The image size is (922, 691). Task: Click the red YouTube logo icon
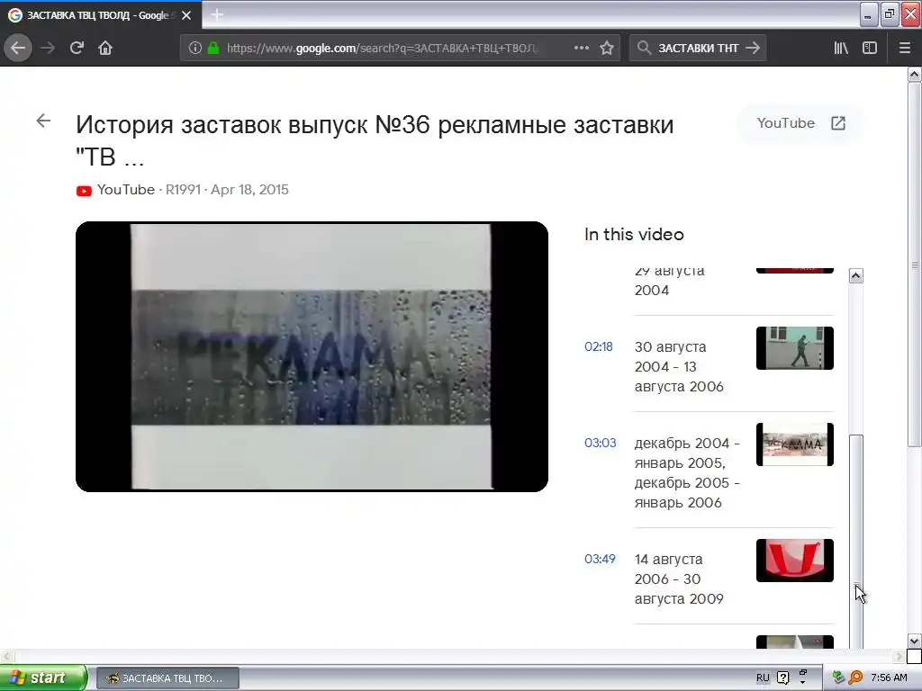(x=84, y=191)
